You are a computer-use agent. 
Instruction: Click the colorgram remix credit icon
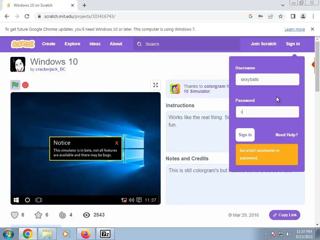tap(175, 89)
